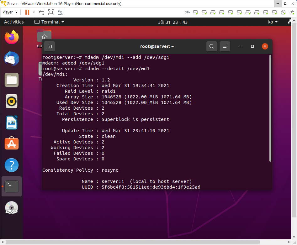Open a new terminal tab
The height and width of the screenshot is (245, 297).
50,47
